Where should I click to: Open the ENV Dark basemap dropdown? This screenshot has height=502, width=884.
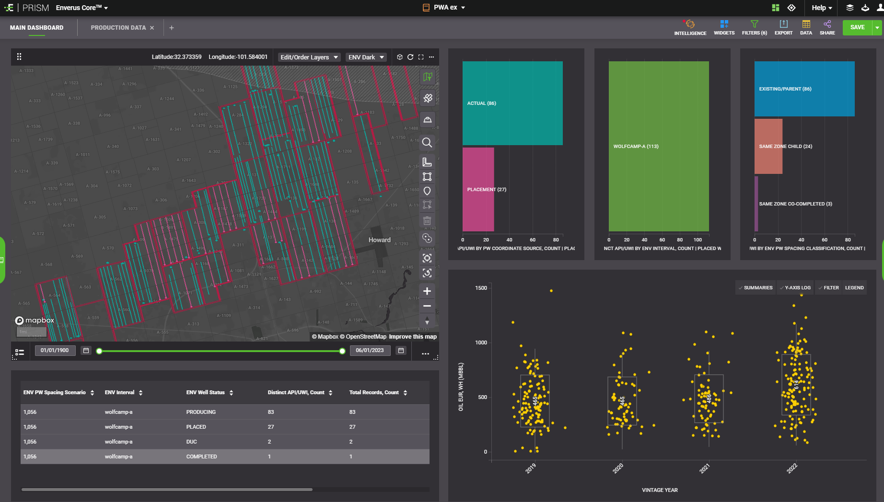(366, 57)
